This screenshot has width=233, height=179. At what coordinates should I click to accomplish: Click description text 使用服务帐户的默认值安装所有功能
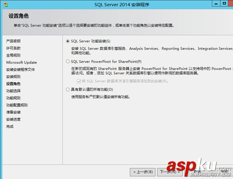tap(101, 97)
